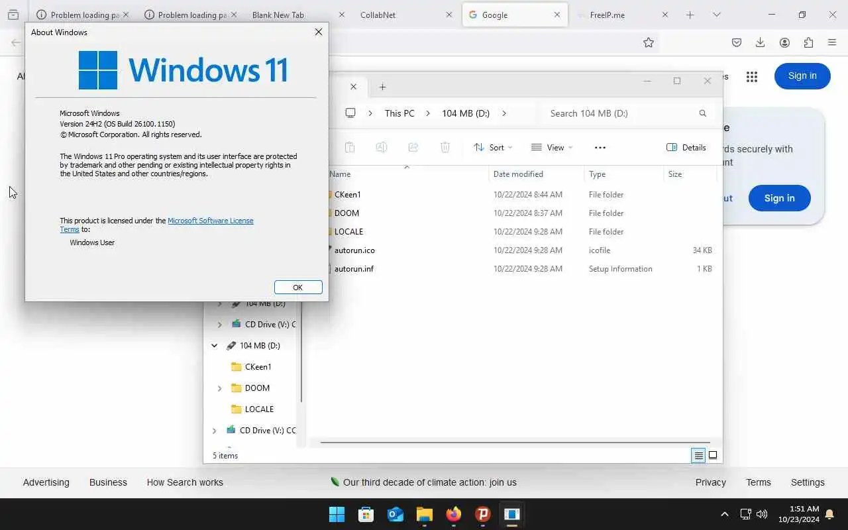The width and height of the screenshot is (848, 530).
Task: Click the Explorer horizontal scrollbar
Action: (x=515, y=442)
